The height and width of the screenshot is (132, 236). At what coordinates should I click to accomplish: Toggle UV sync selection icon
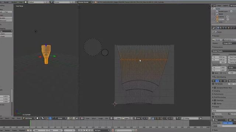click(150, 118)
